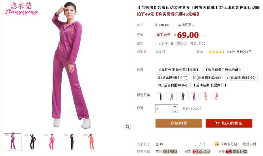Image resolution: width=263 pixels, height=156 pixels.
Task: Select size S (适合胸围82以下)
Action: [x=173, y=78]
